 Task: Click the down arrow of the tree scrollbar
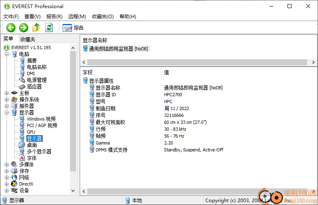pyautogui.click(x=73, y=191)
